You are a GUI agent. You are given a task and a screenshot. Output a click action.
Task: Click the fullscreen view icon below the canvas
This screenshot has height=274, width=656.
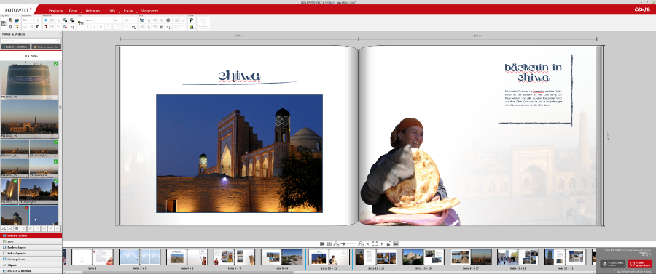[x=375, y=243]
